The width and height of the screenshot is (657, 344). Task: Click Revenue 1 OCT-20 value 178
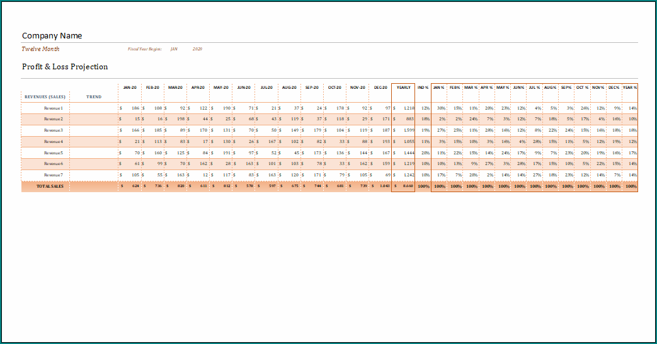point(340,108)
